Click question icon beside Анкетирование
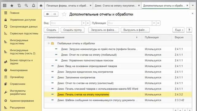This screenshot has width=197, height=111. pyautogui.click(x=6, y=70)
